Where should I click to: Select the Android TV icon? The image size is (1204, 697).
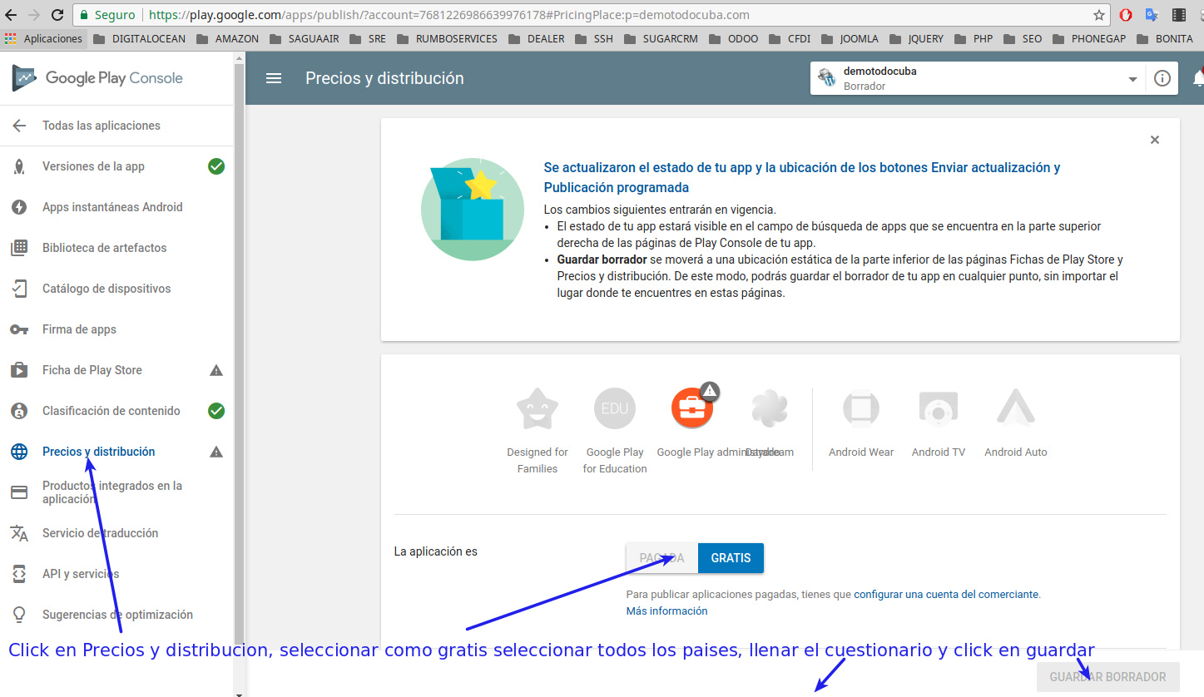[x=939, y=408]
